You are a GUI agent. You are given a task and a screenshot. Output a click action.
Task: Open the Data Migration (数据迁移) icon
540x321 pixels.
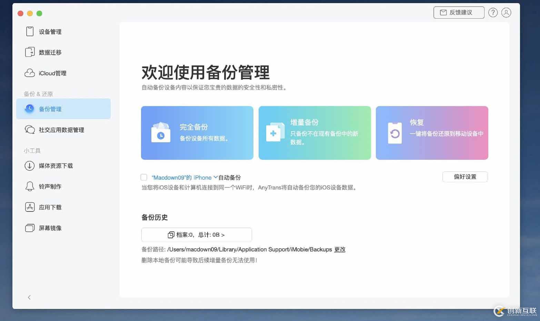pyautogui.click(x=30, y=52)
